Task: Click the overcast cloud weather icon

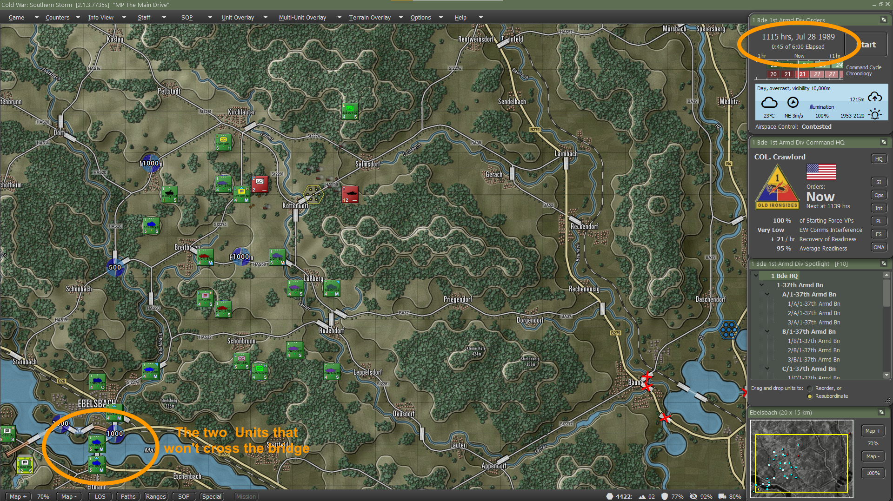Action: coord(769,102)
